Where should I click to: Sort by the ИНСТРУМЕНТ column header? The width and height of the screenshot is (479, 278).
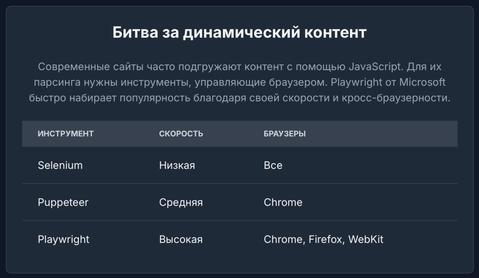pos(66,134)
